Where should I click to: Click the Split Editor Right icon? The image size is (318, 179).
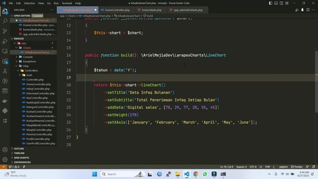308,10
